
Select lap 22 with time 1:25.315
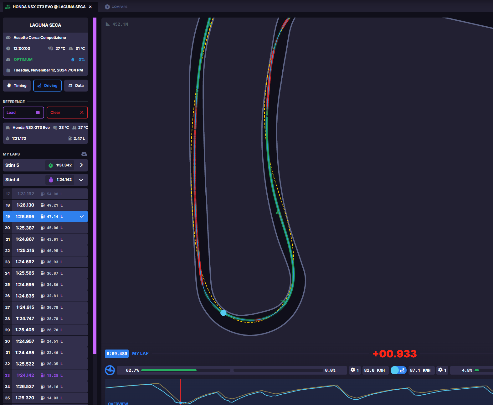tap(45, 250)
